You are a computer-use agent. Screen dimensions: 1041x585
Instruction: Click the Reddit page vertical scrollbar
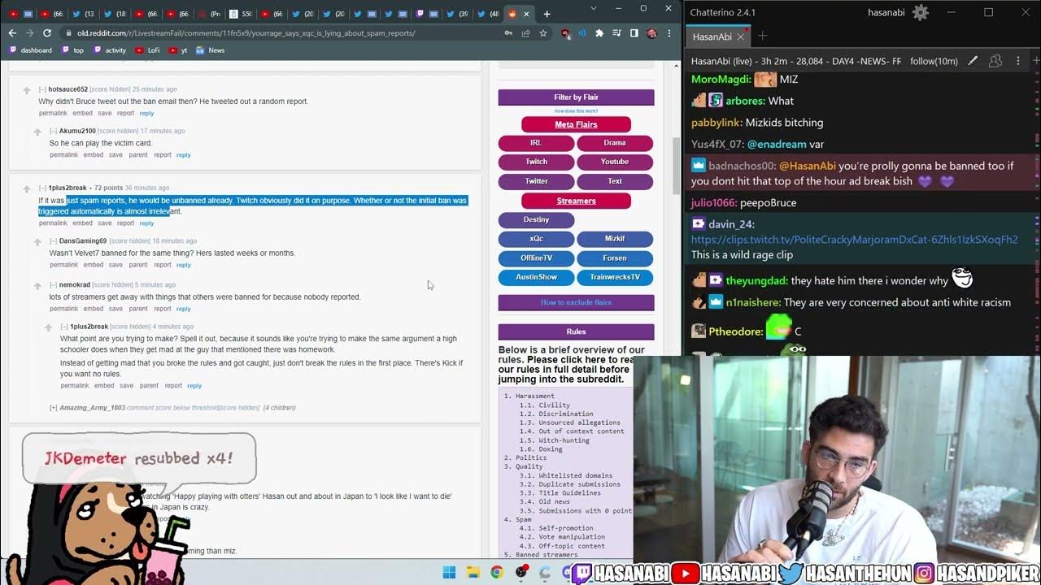point(676,167)
